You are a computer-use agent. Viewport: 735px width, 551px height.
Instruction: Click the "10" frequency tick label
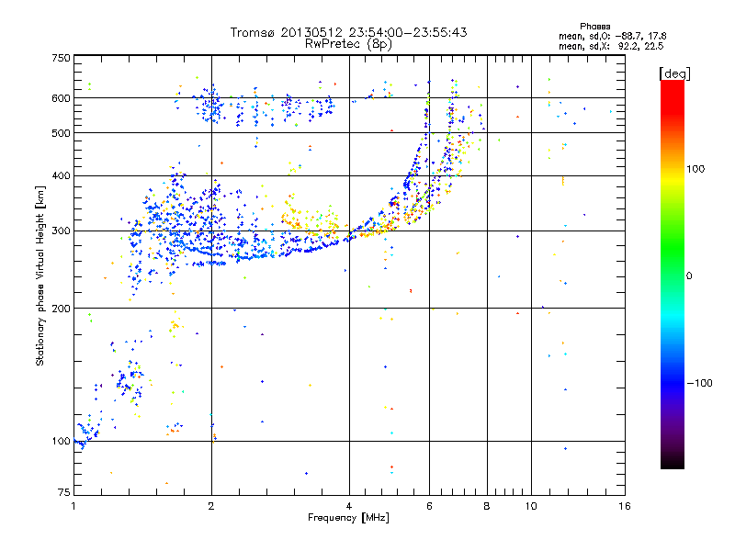pos(531,506)
